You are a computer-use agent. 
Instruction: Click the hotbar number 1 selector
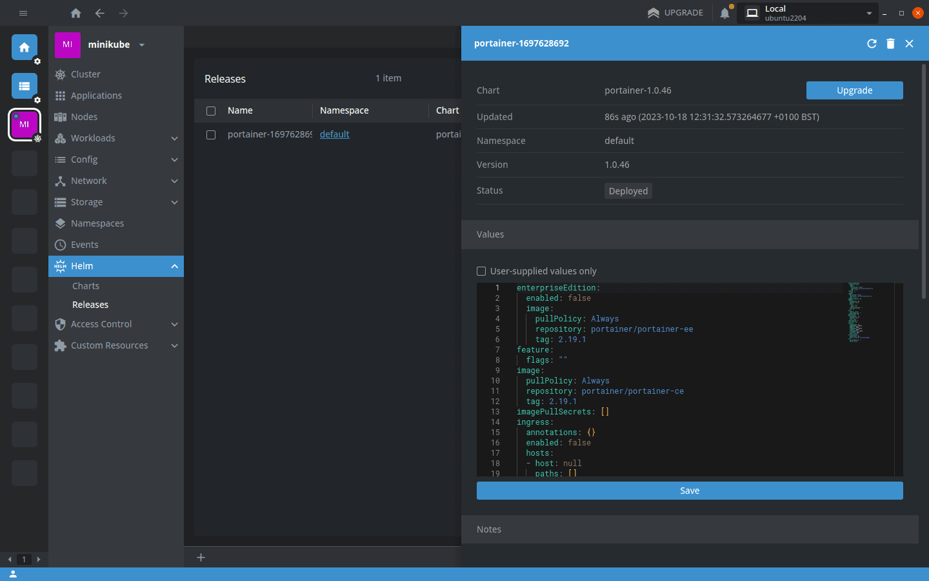pyautogui.click(x=24, y=559)
